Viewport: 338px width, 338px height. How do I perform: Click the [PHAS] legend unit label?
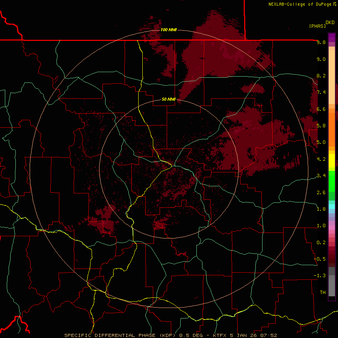(317, 26)
